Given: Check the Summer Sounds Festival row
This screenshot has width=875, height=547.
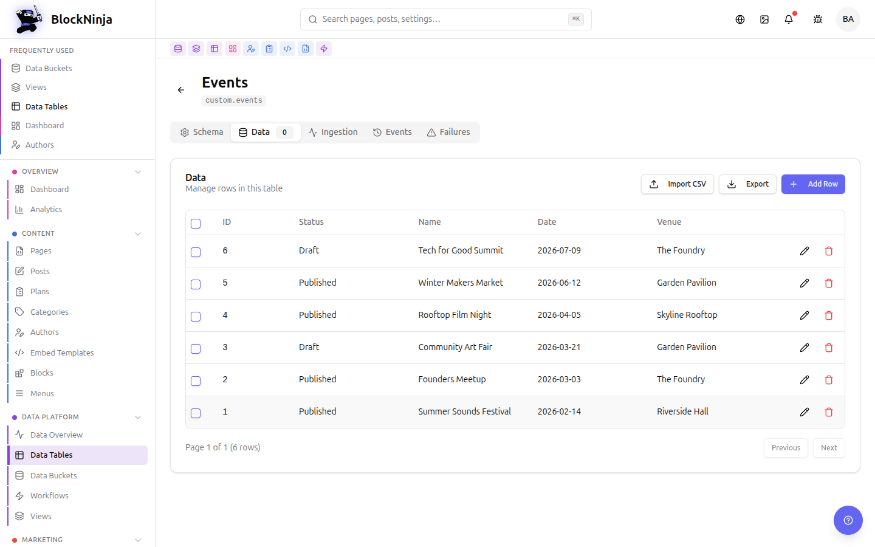Looking at the screenshot, I should point(196,413).
